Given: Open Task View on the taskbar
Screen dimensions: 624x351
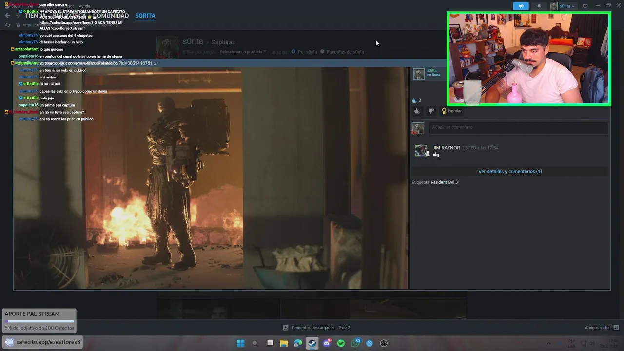Looking at the screenshot, I should point(270,343).
